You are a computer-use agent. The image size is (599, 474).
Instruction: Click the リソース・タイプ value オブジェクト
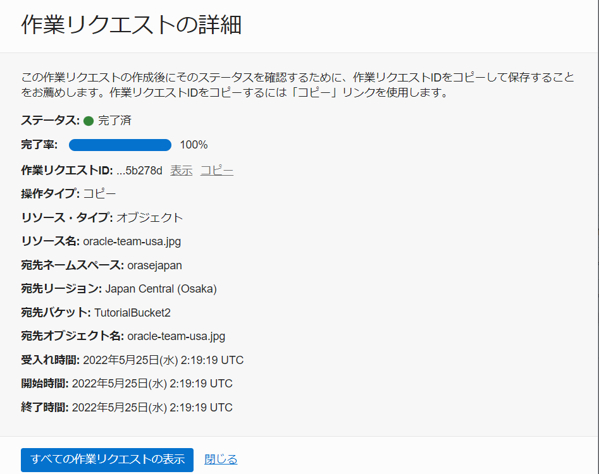(x=149, y=217)
